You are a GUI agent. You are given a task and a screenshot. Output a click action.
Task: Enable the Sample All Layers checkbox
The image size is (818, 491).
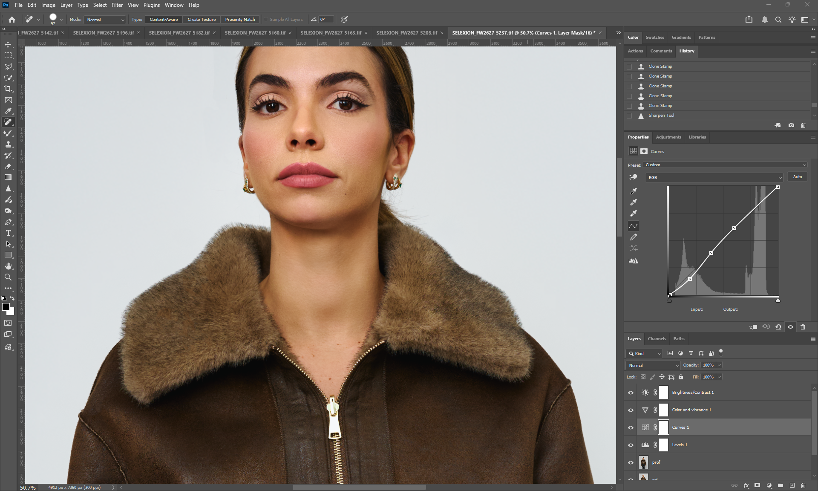[266, 20]
